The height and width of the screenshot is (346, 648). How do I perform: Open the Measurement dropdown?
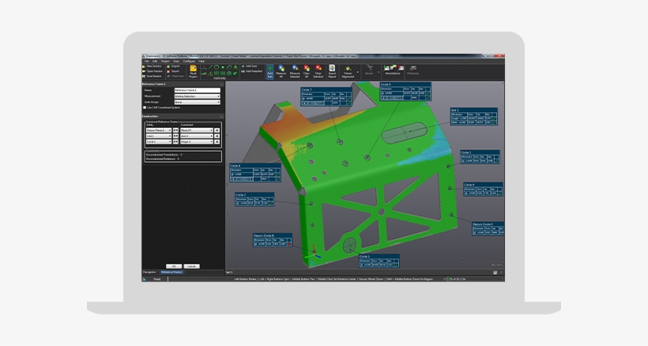198,96
